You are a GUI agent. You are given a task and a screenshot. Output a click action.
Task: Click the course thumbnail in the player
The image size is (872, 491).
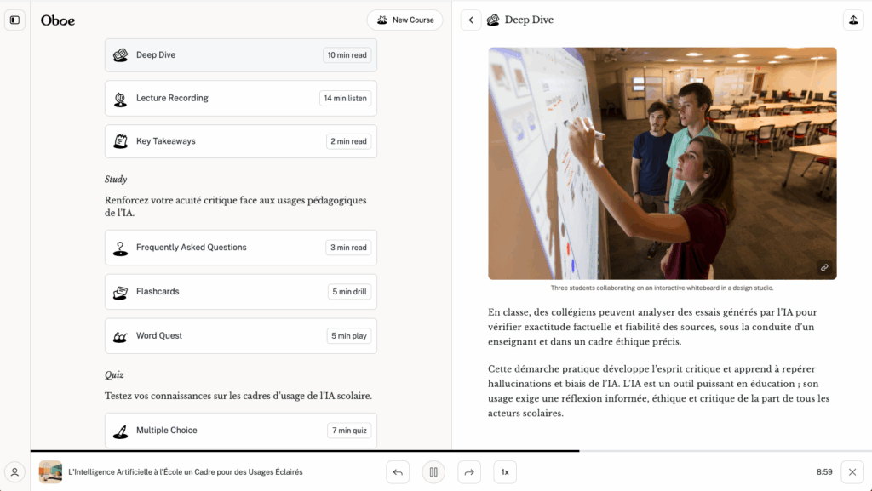click(x=50, y=471)
